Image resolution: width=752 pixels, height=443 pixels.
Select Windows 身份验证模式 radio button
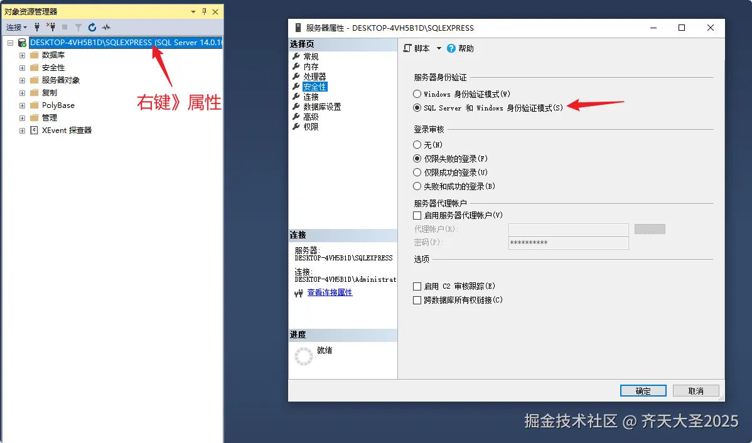(x=417, y=94)
